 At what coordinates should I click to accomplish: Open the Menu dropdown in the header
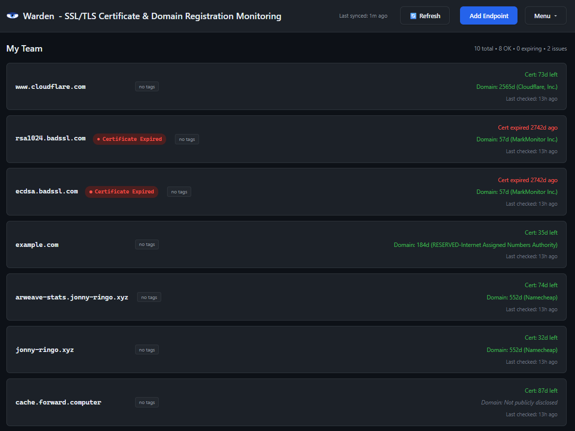(545, 15)
